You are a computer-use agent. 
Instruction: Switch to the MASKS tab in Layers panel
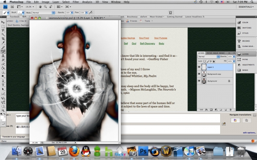(x=222, y=53)
